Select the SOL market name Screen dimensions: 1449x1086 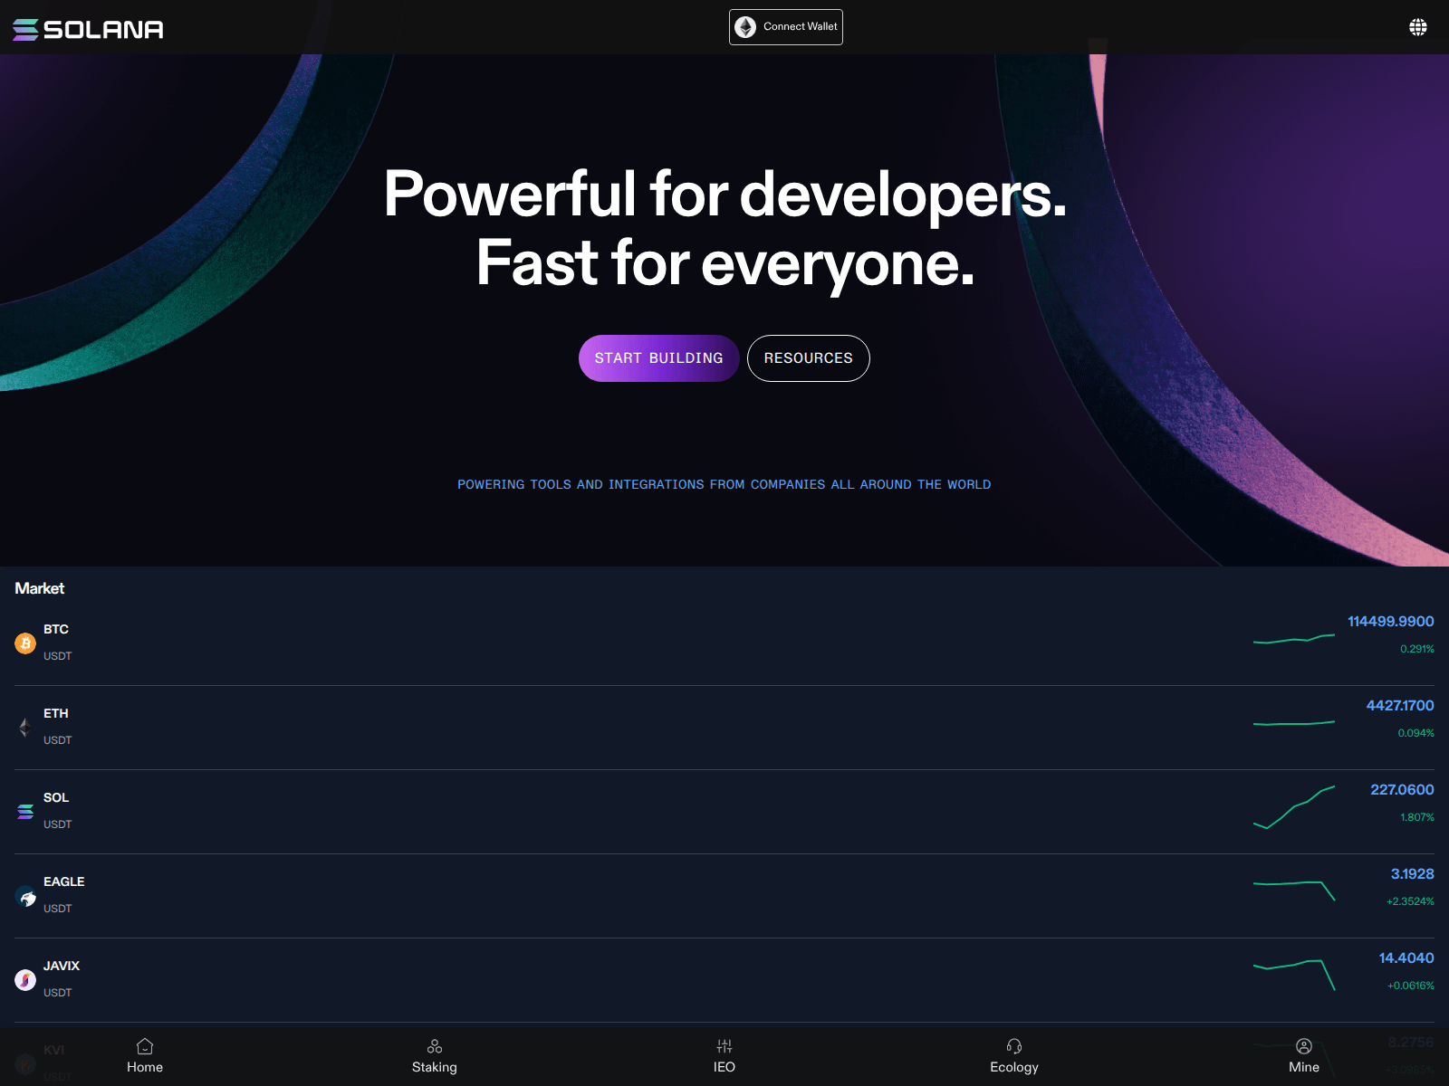click(56, 797)
